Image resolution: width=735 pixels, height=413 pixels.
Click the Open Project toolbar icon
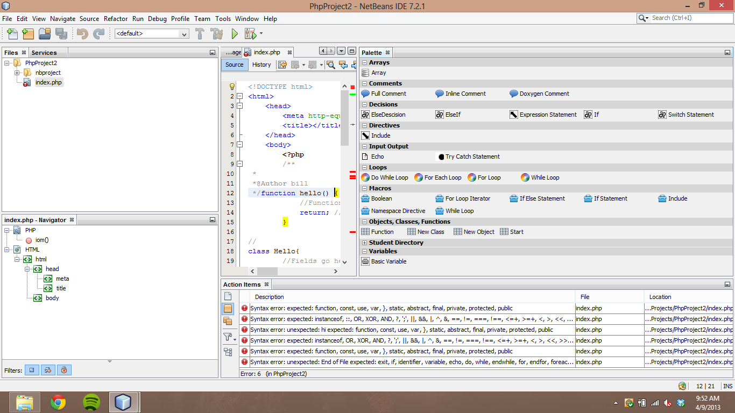tap(45, 34)
